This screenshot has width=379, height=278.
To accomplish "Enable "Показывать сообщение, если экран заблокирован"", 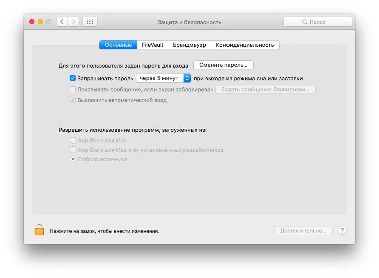I will click(73, 89).
